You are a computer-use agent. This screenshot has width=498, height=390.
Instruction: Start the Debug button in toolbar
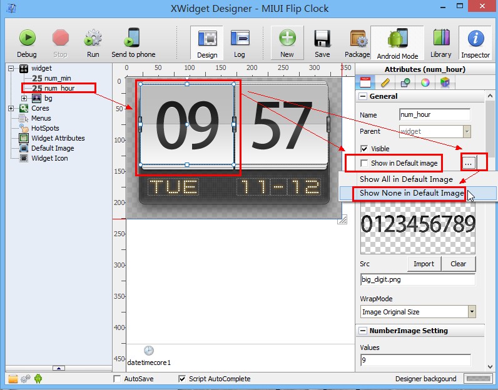27,43
